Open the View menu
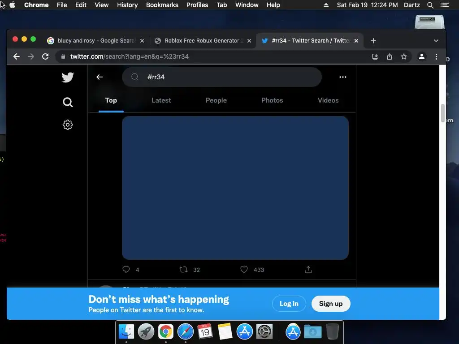The height and width of the screenshot is (344, 459). [102, 5]
